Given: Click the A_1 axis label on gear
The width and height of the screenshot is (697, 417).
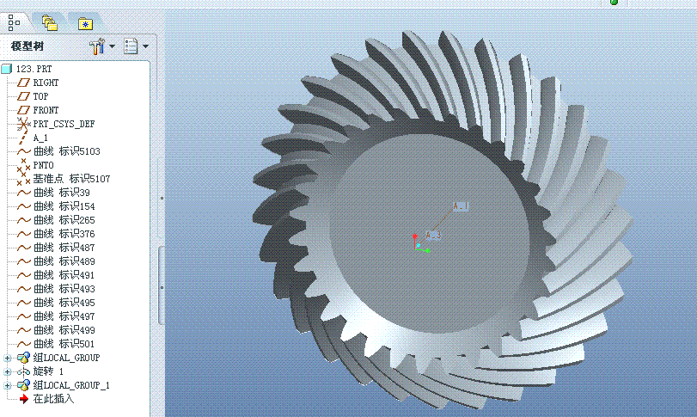Looking at the screenshot, I should (461, 206).
